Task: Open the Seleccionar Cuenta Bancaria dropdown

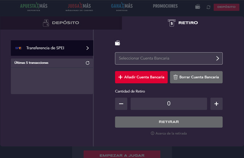Action: (x=169, y=58)
